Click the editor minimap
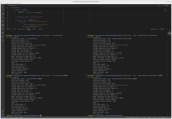The width and height of the screenshot is (172, 119). [166, 10]
